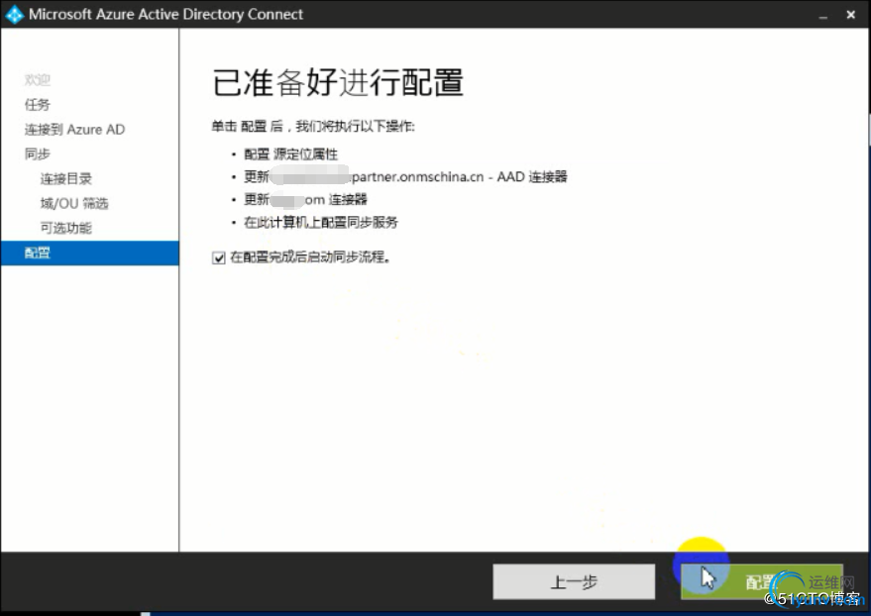Screen dimensions: 871x616
Task: Click partner.onmschina.cn AAD 连接器 line
Action: [x=405, y=177]
